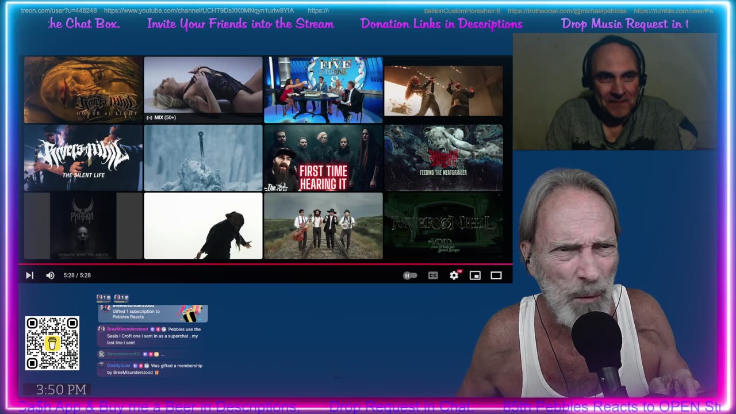Open The Five news show thumbnail

pos(323,90)
